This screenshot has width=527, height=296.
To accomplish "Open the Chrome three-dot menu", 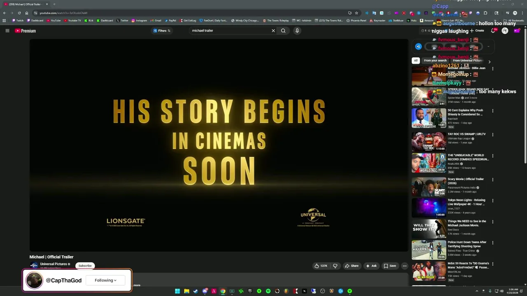I will coord(522,13).
